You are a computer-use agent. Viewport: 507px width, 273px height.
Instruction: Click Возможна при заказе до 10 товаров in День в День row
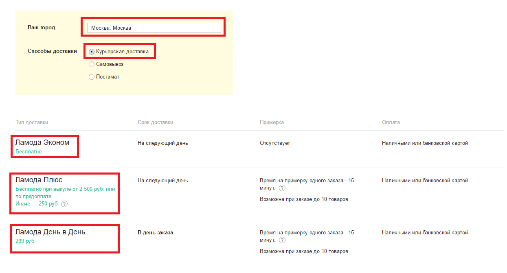point(305,251)
